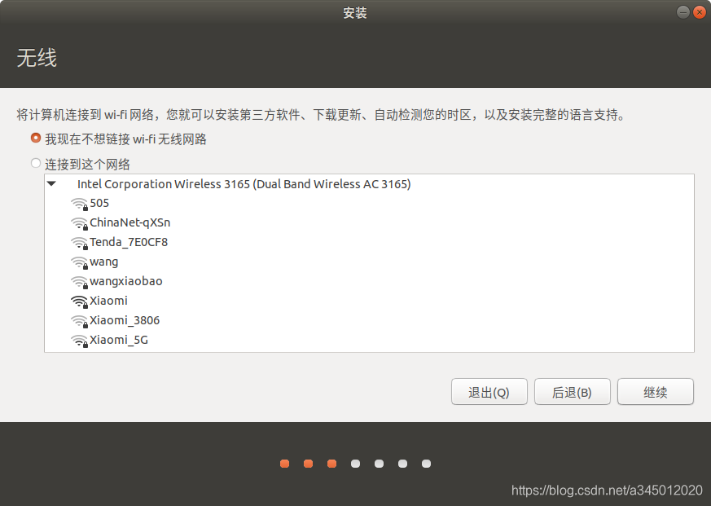The width and height of the screenshot is (711, 506).
Task: Continue installation with the 继续 button
Action: (x=656, y=392)
